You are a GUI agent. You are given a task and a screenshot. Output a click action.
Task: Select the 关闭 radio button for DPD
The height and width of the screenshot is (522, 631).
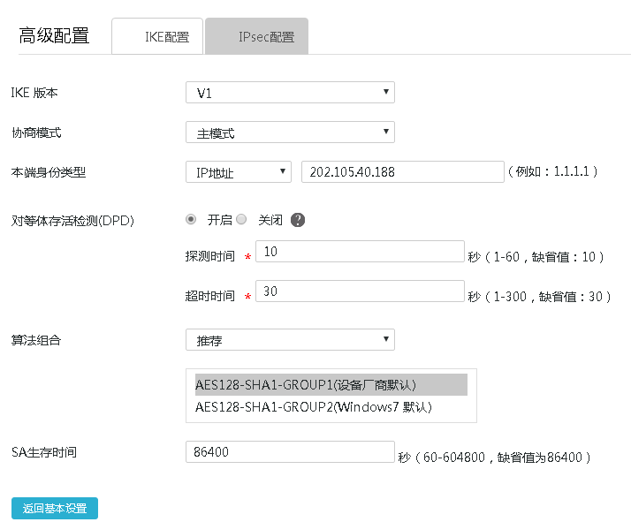click(x=241, y=219)
